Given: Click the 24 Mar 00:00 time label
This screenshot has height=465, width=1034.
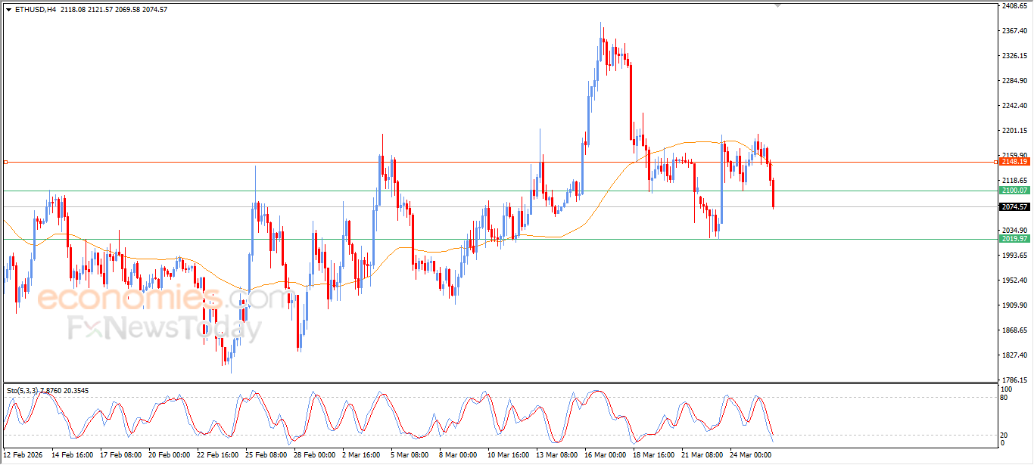Looking at the screenshot, I should coord(751,455).
